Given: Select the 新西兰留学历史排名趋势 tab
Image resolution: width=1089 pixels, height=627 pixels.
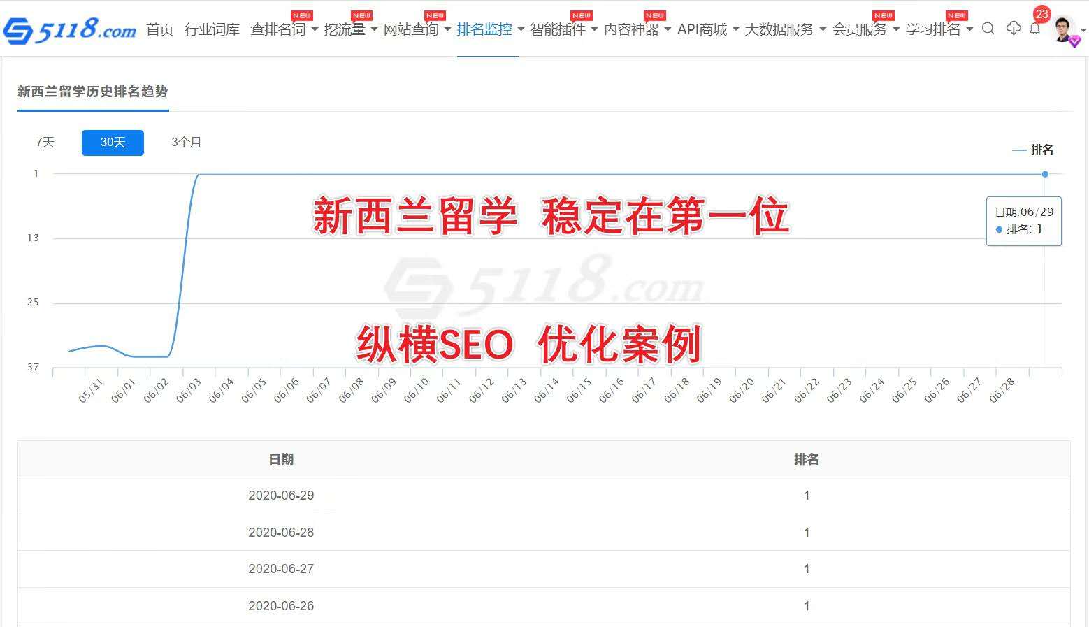Looking at the screenshot, I should 93,92.
